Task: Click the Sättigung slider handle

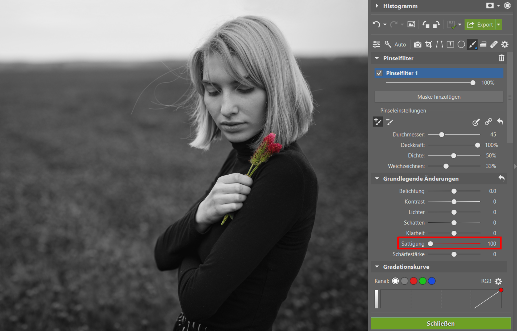Action: (430, 244)
